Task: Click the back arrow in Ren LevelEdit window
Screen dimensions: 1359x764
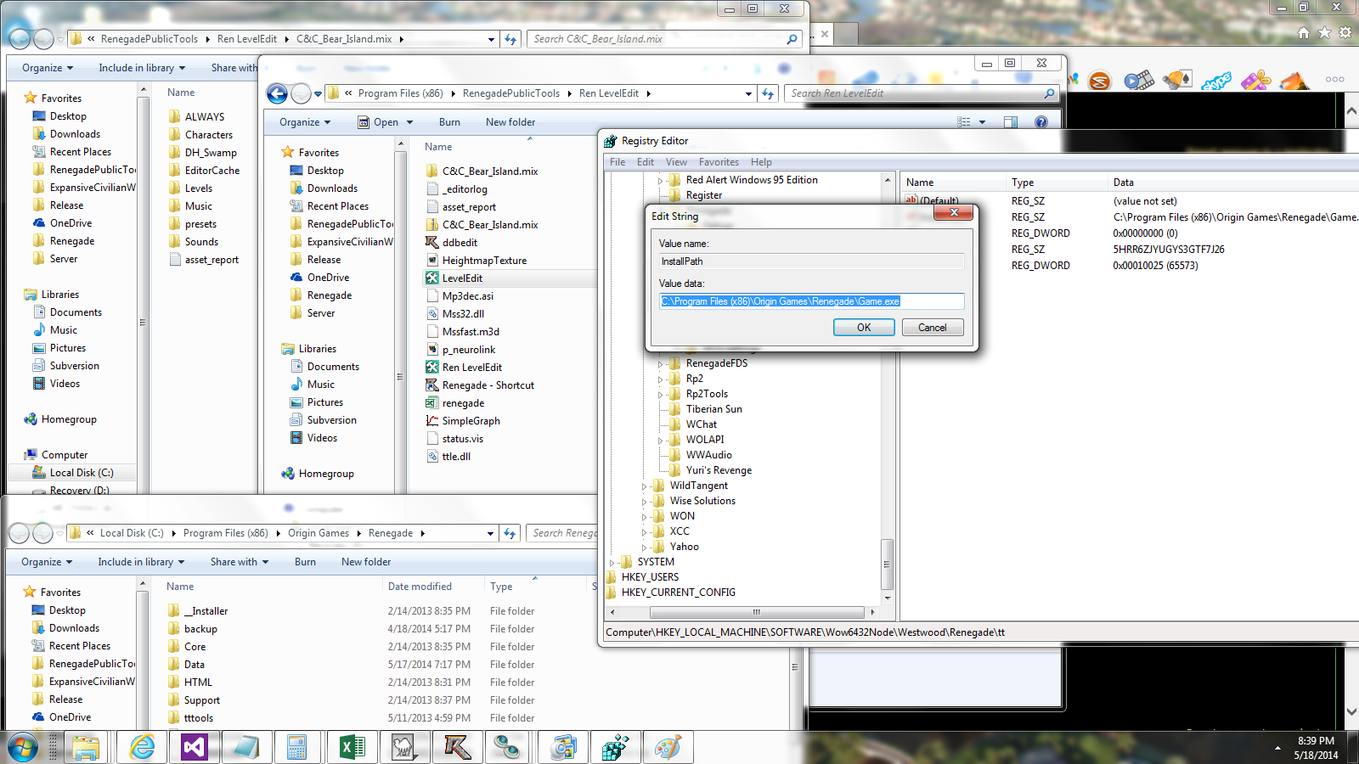Action: coord(277,93)
